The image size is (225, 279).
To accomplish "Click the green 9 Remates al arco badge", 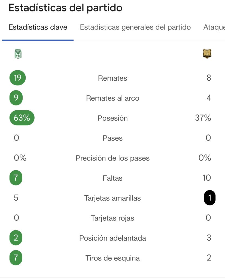I will pos(16,98).
